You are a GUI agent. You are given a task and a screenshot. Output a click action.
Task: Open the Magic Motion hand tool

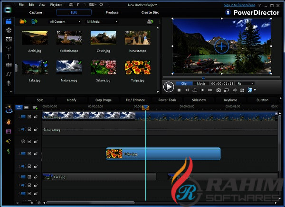[x=9, y=122]
